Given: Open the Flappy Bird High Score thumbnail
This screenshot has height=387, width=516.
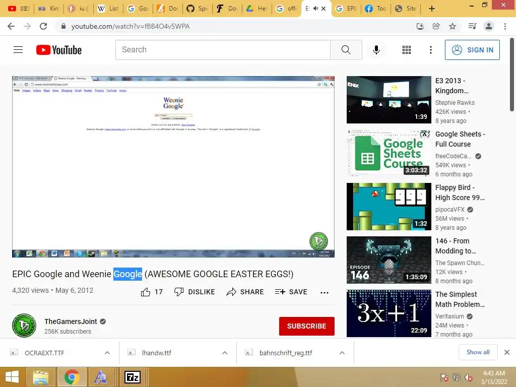Looking at the screenshot, I should pos(389,207).
